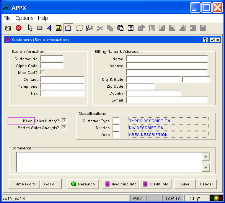Click the scissors cut icon
This screenshot has width=225, height=203.
click(100, 28)
